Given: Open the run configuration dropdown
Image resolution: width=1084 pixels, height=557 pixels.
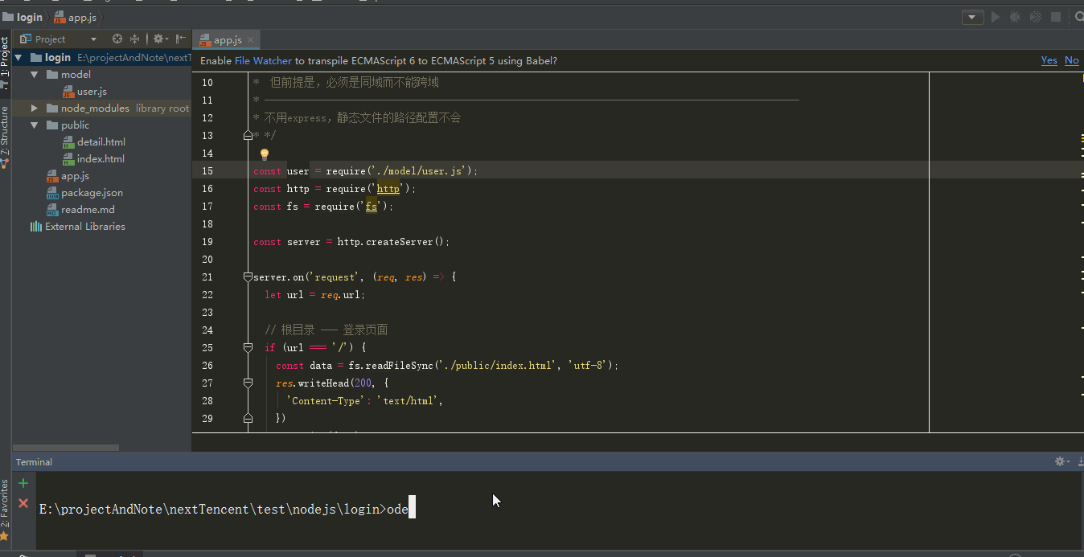Looking at the screenshot, I should 972,17.
